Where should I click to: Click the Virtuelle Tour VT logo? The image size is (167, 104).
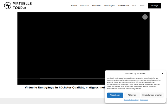tap(8, 6)
